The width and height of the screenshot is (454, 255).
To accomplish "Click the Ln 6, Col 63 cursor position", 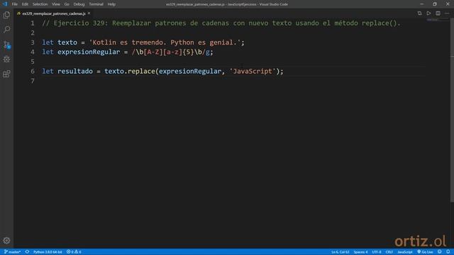I will pyautogui.click(x=340, y=252).
